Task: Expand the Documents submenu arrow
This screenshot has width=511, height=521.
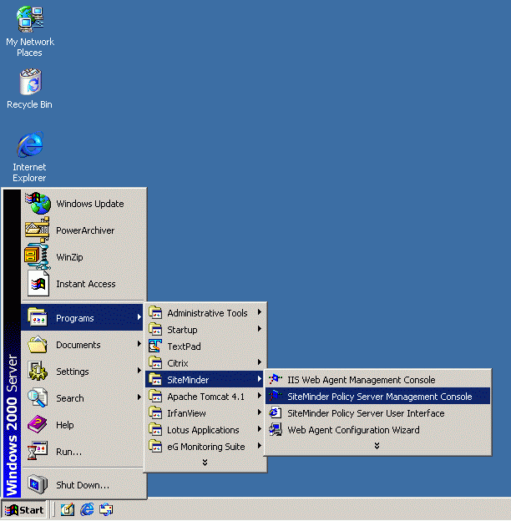Action: point(139,344)
